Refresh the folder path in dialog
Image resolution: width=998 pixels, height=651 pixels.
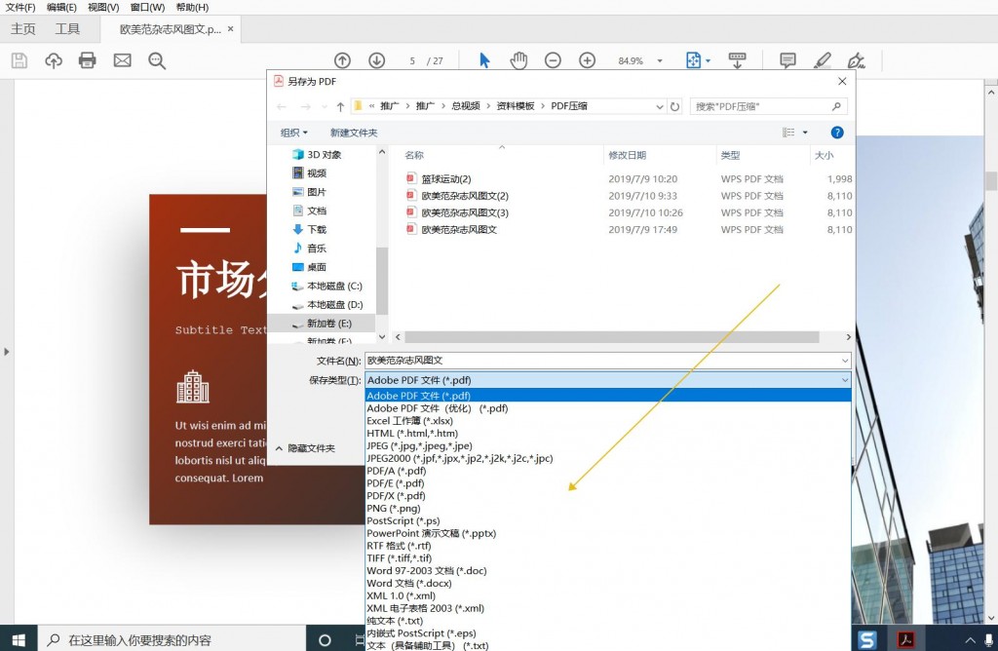pyautogui.click(x=674, y=106)
